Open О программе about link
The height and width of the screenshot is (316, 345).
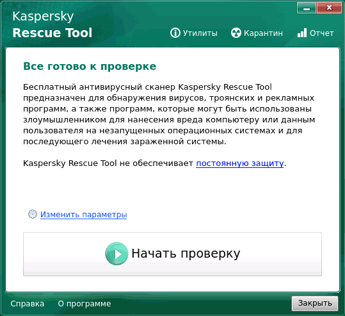tap(84, 304)
